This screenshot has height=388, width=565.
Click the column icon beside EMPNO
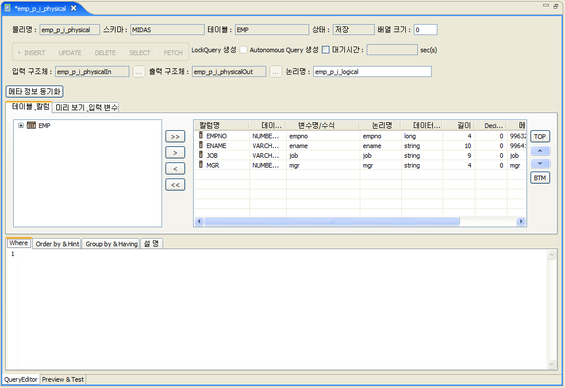point(199,136)
